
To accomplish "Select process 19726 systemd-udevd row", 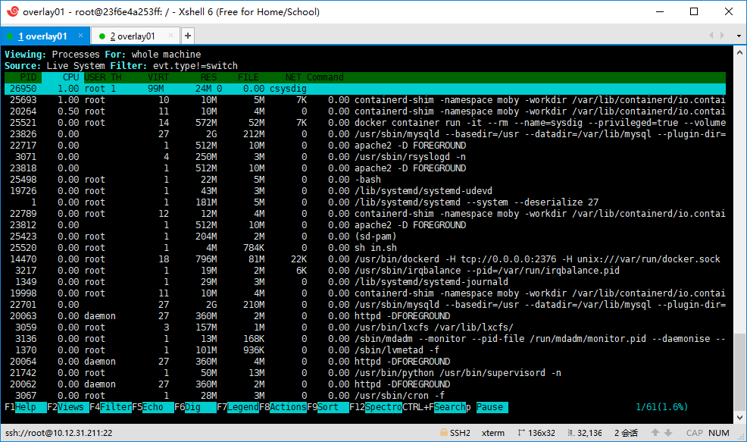I will (x=365, y=191).
